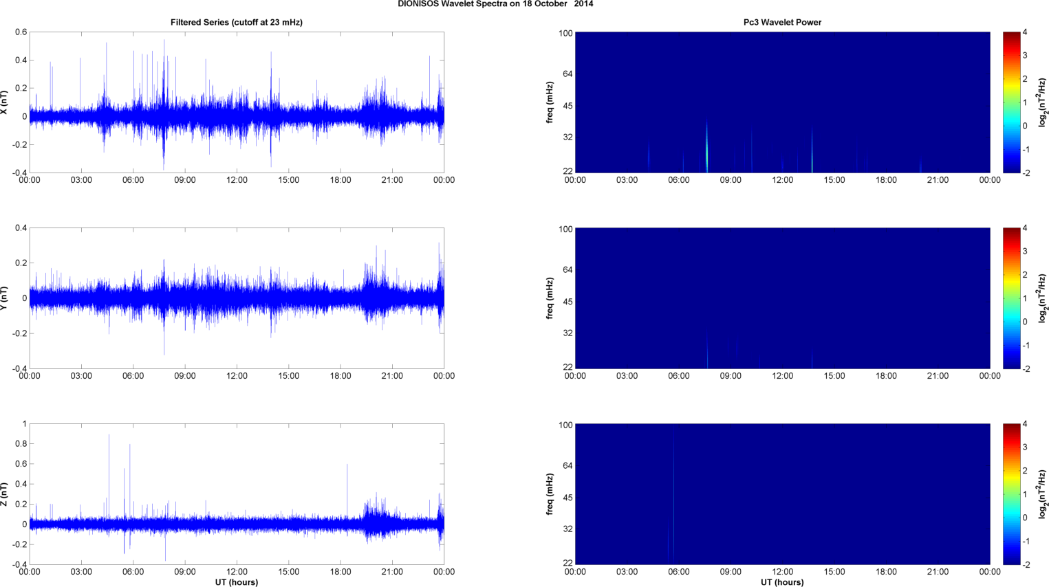Click the middle Pc3 wavelet spectrum panel
Viewport: 1049px width, 587px height.
782,298
